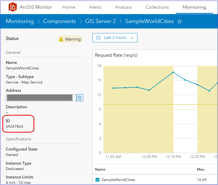The width and height of the screenshot is (218, 185).
Task: Click the Instance Limits value 4 min - 10 max
Action: point(18,183)
